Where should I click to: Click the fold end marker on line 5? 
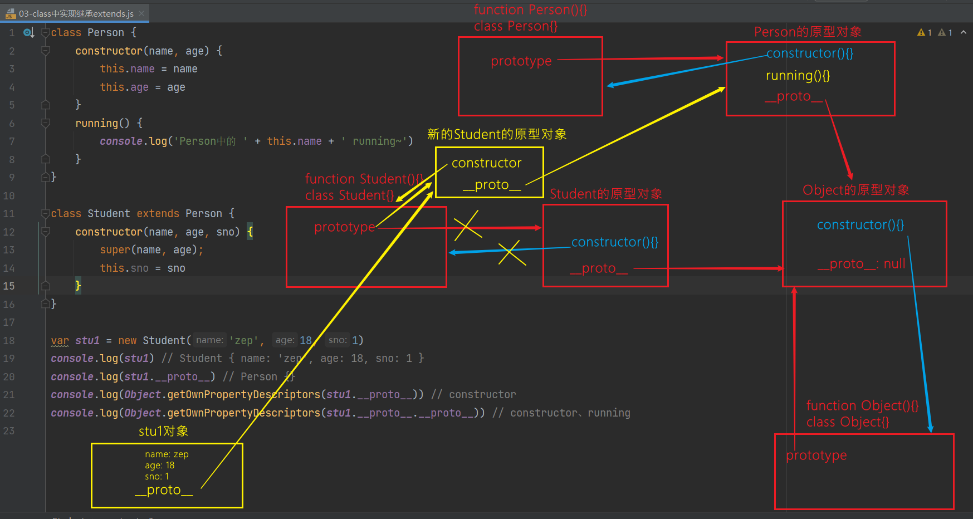(46, 105)
